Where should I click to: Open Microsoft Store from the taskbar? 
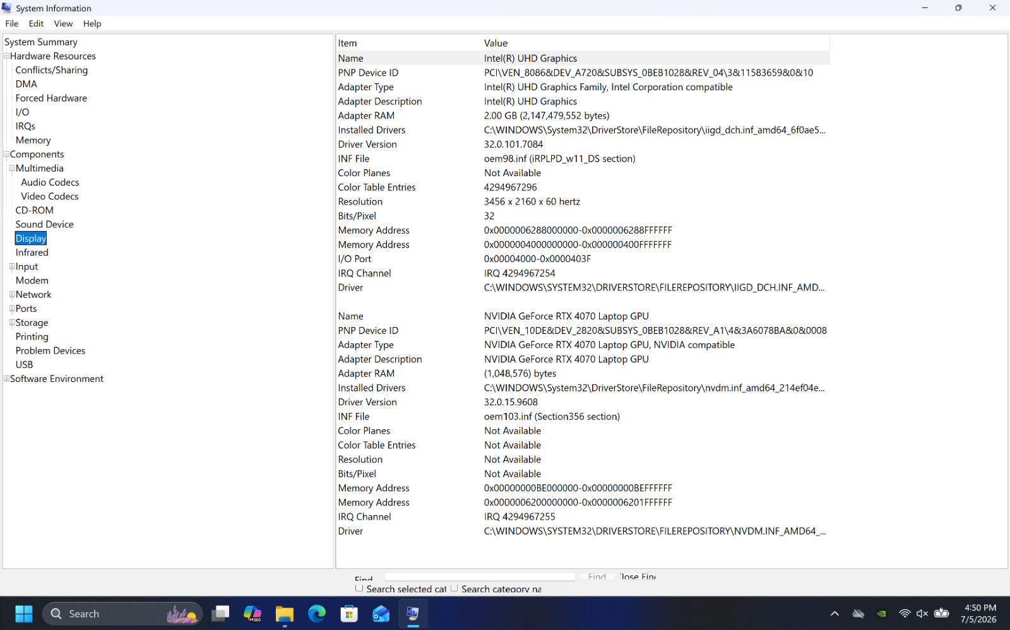pyautogui.click(x=349, y=614)
